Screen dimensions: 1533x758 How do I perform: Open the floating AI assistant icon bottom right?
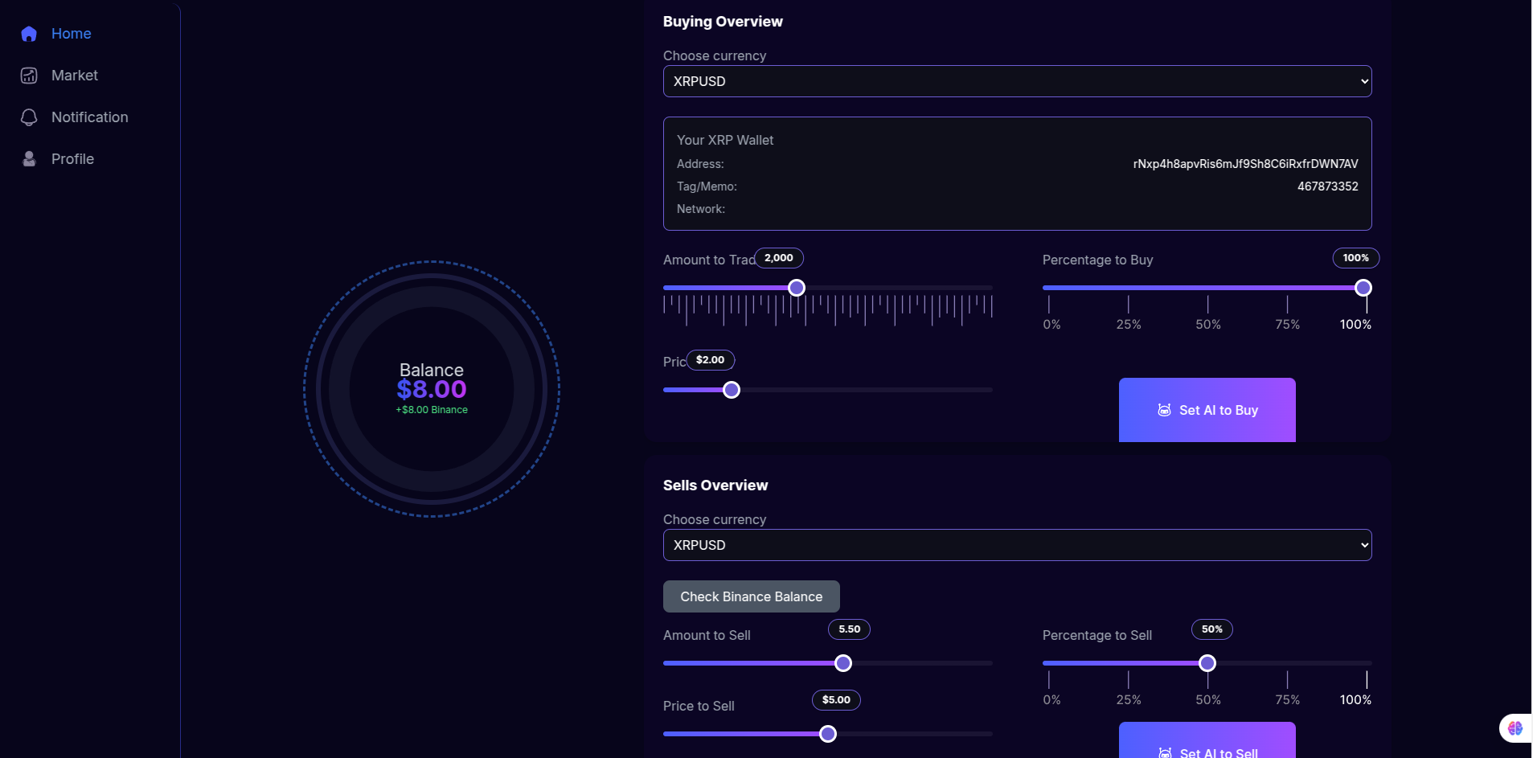pyautogui.click(x=1516, y=727)
